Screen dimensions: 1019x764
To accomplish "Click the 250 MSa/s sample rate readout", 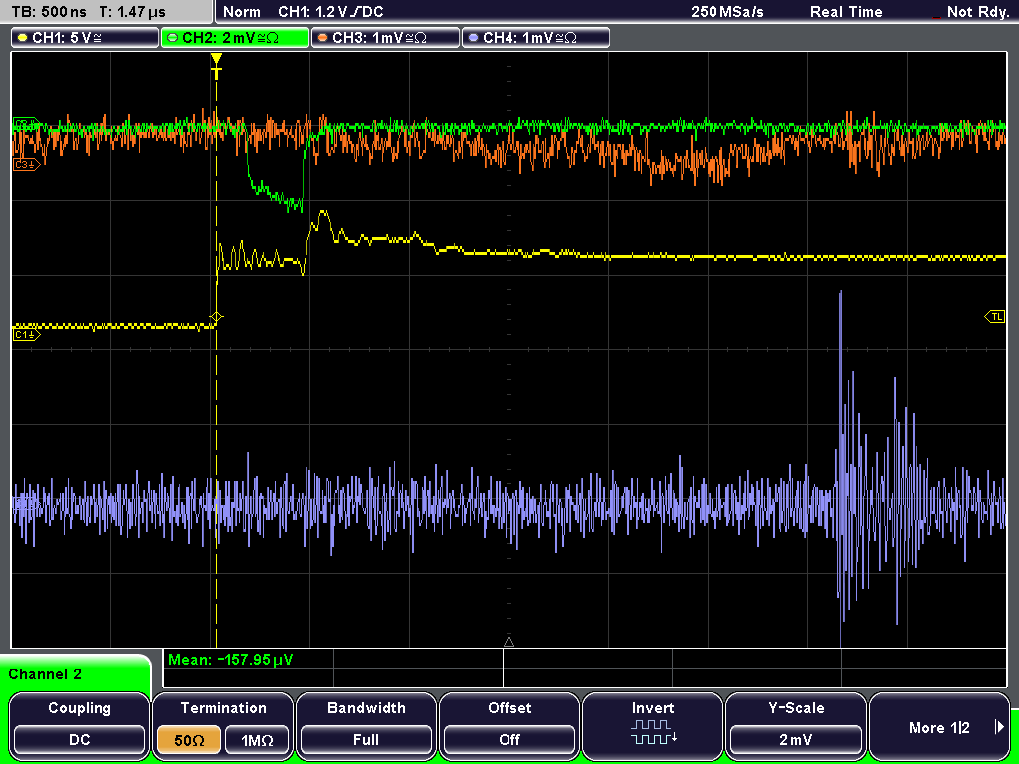I will pyautogui.click(x=727, y=12).
